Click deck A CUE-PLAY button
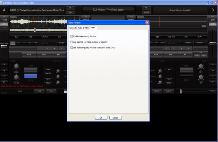 click(45, 37)
